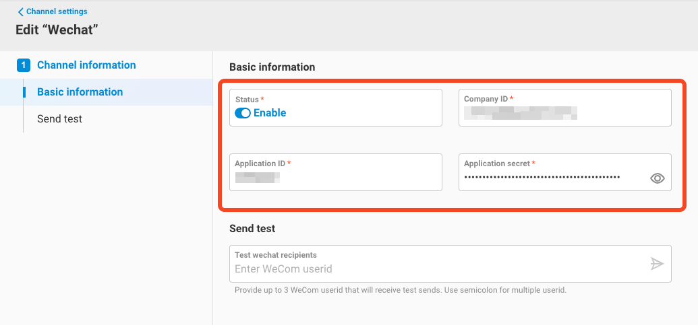The width and height of the screenshot is (698, 325).
Task: Toggle the Status enable switch
Action: point(243,113)
